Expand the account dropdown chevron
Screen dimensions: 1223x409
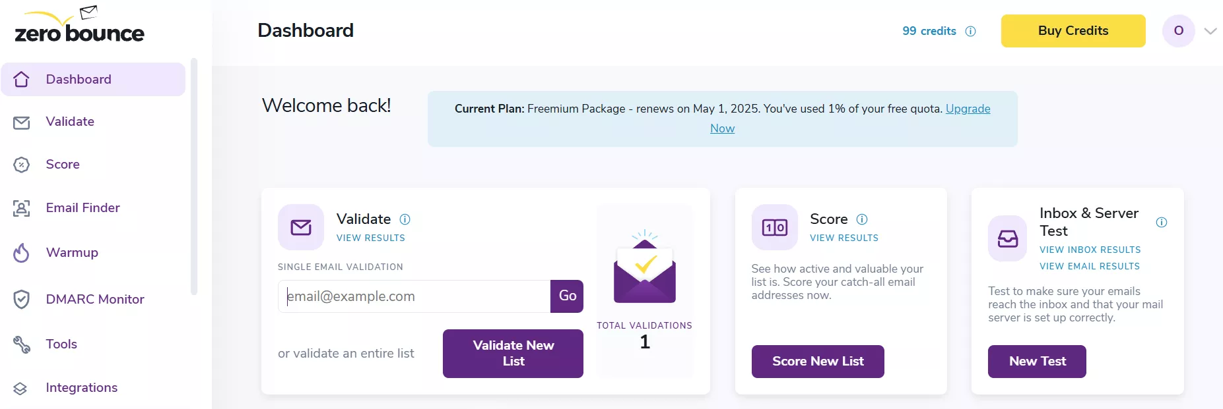pos(1210,31)
